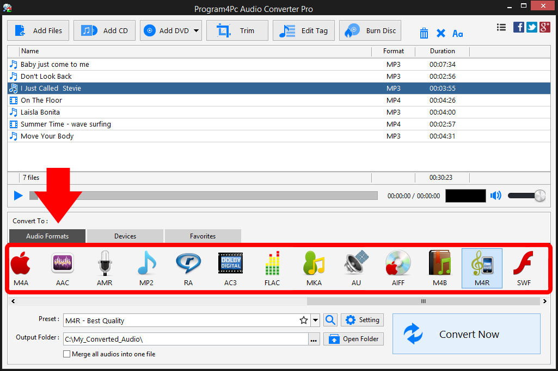Mute audio with the speaker icon
Screen dimensions: 558x371
[x=495, y=196]
